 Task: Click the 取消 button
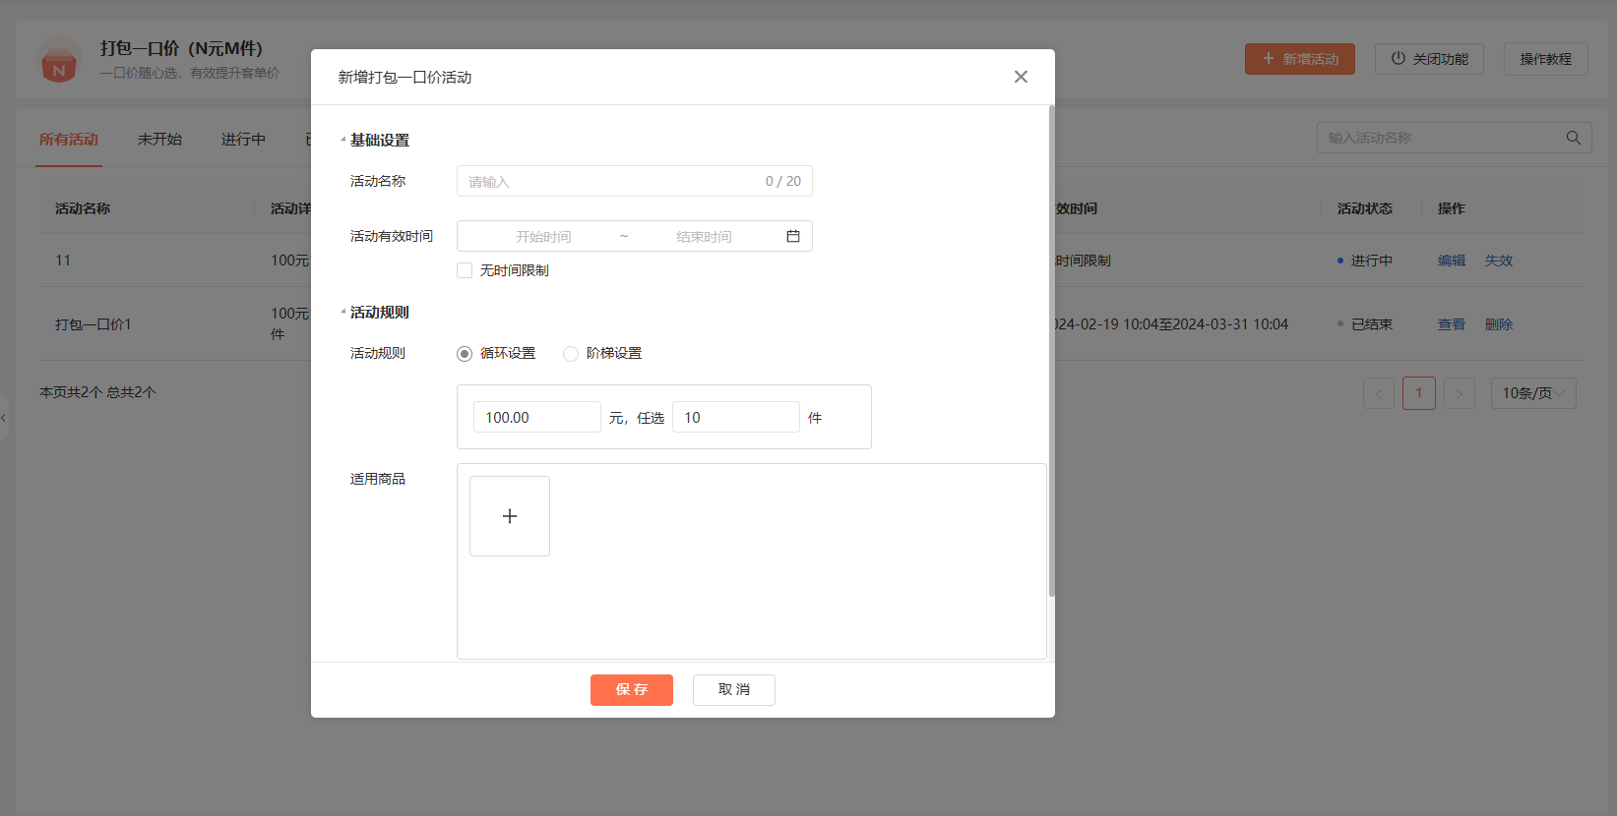pyautogui.click(x=733, y=690)
